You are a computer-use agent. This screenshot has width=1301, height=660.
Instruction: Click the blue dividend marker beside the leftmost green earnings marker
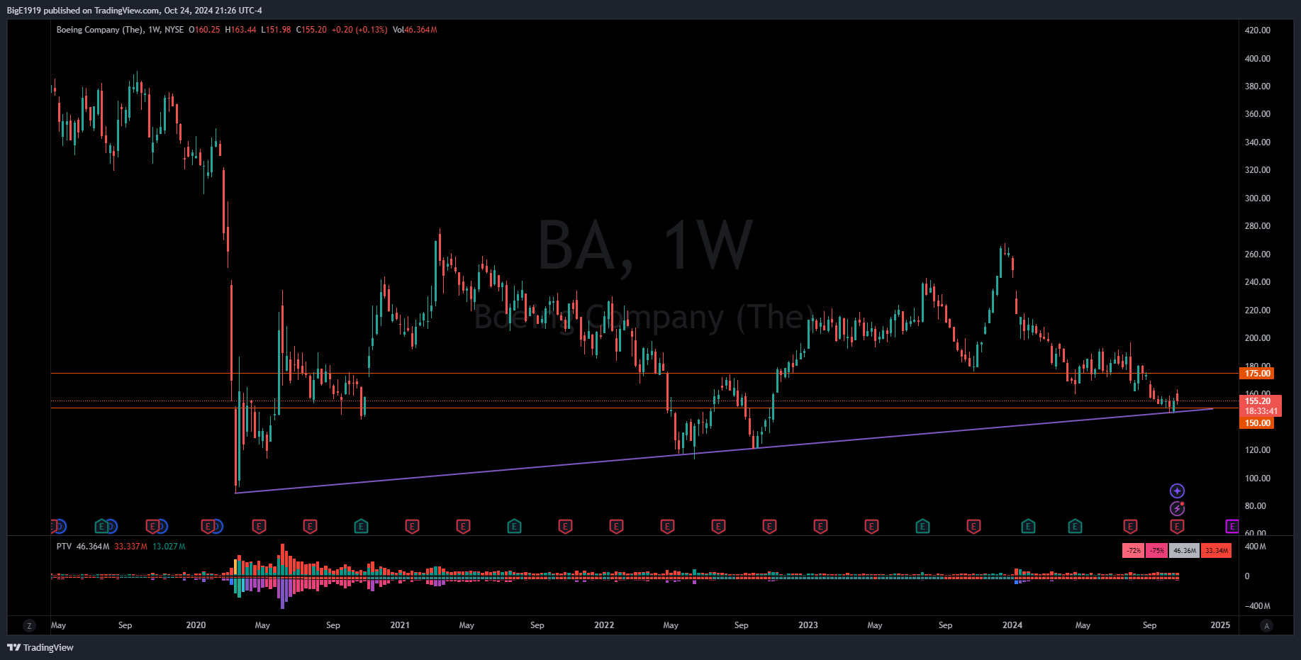(x=111, y=526)
